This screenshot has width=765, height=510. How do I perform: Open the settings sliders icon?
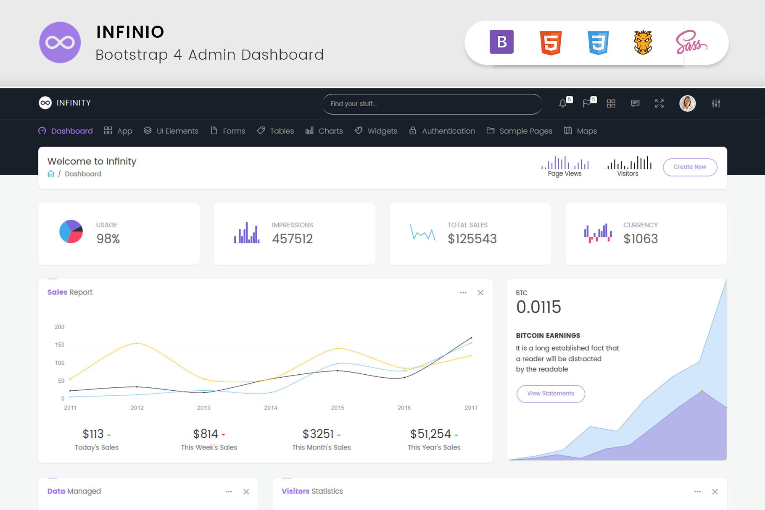(716, 104)
